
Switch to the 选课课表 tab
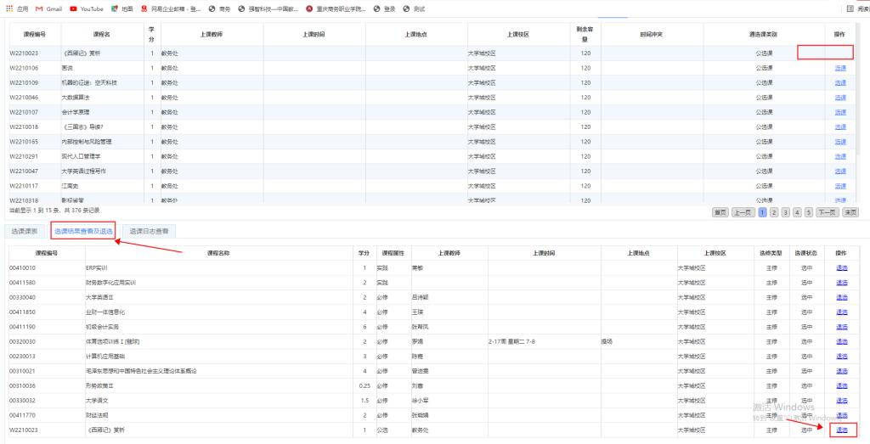pos(25,231)
